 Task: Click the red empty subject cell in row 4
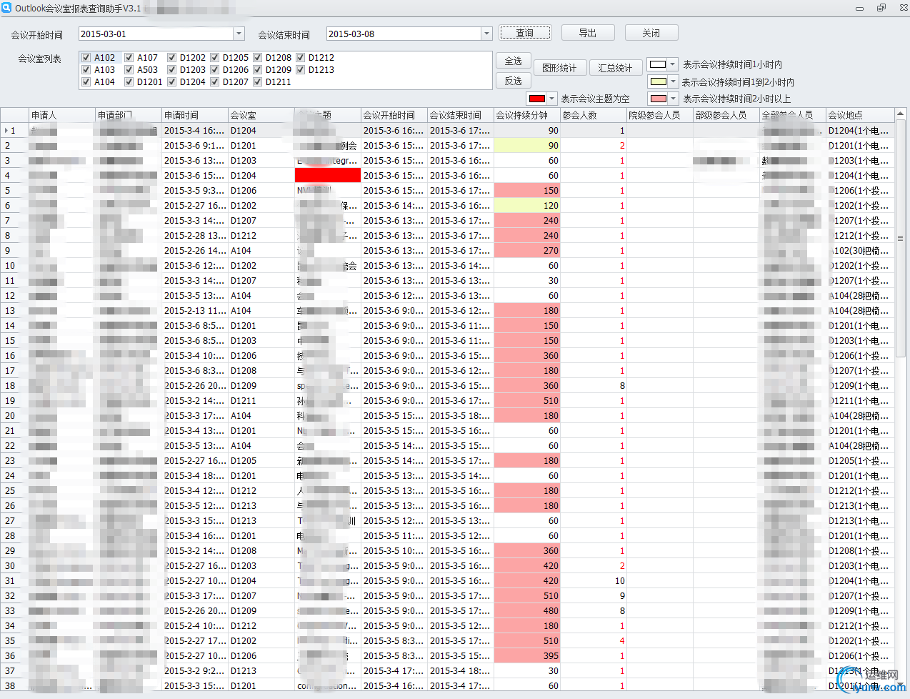tap(328, 176)
